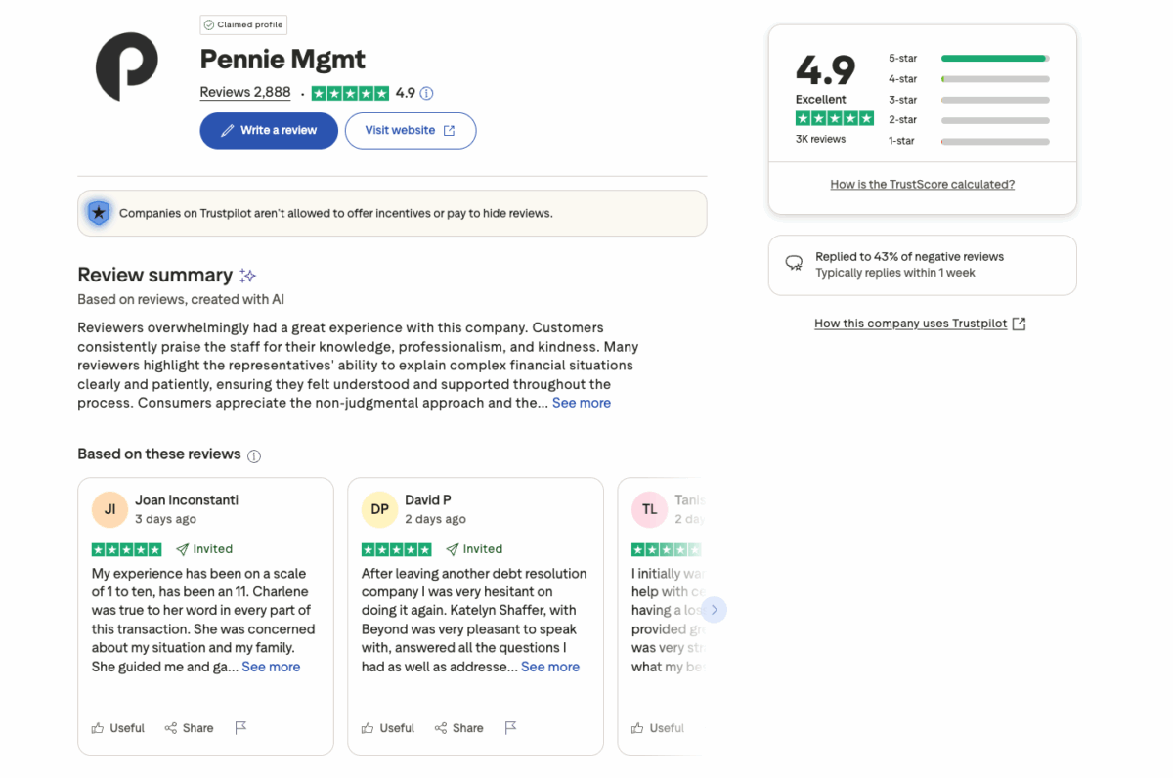The height and width of the screenshot is (778, 1173).
Task: Flag Joan Inconstanti's review as inappropriate
Action: coord(240,727)
